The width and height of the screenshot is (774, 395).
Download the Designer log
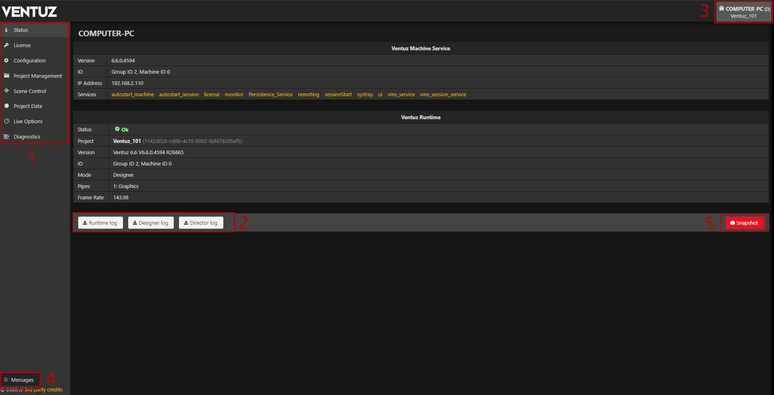pyautogui.click(x=151, y=223)
